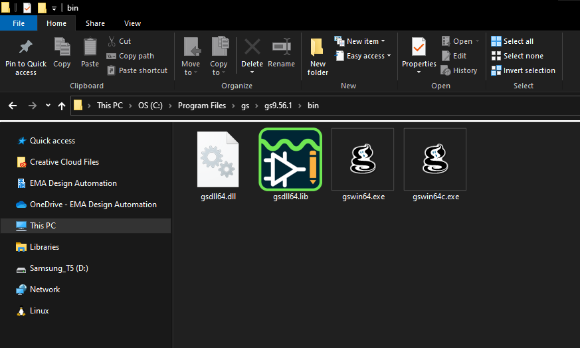Click the Paste clipboard icon
This screenshot has height=348, width=580.
(90, 47)
